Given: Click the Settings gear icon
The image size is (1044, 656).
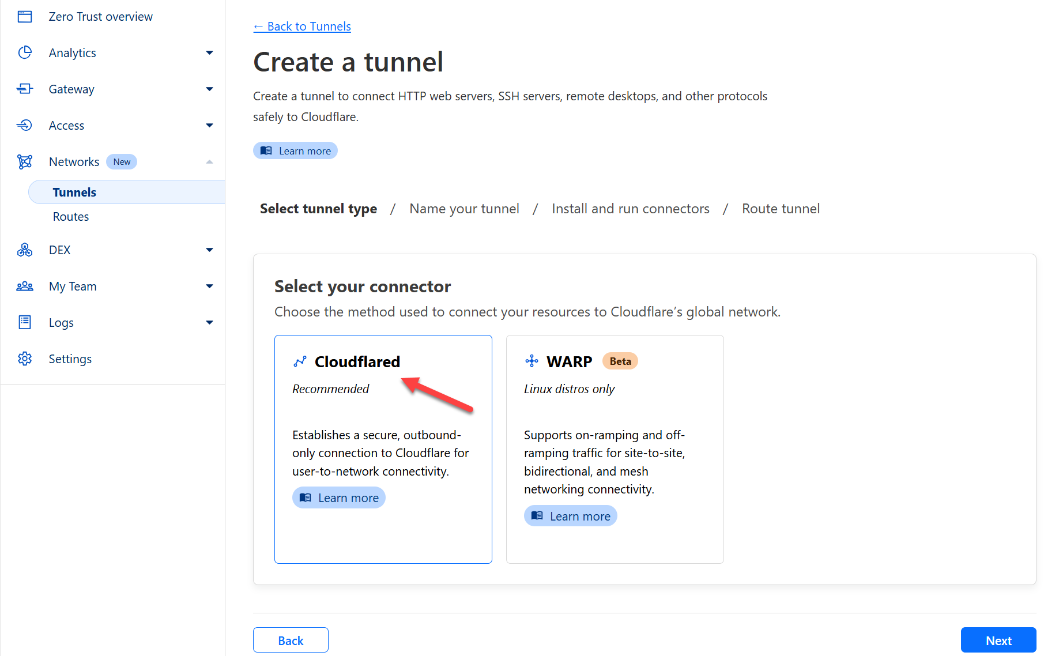Looking at the screenshot, I should pos(25,359).
